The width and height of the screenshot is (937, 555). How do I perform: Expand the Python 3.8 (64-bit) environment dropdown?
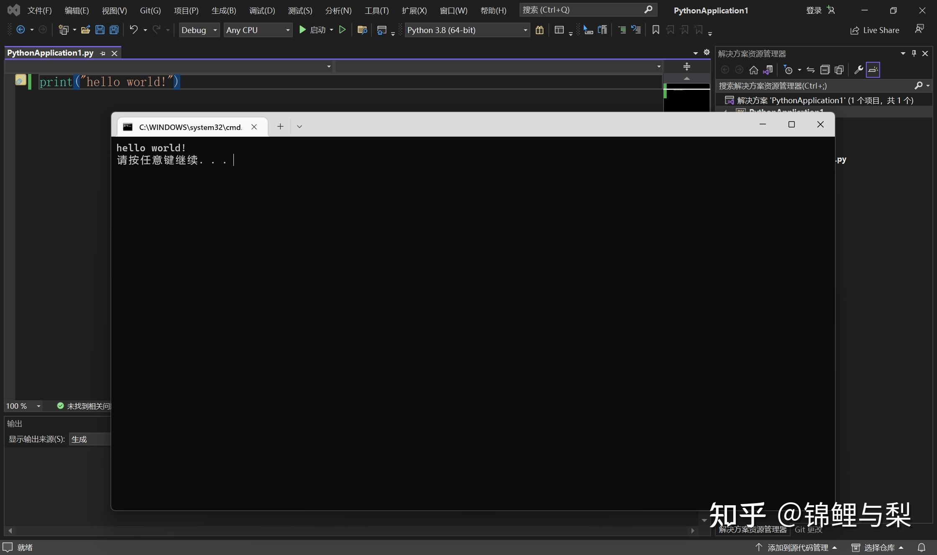click(x=525, y=30)
